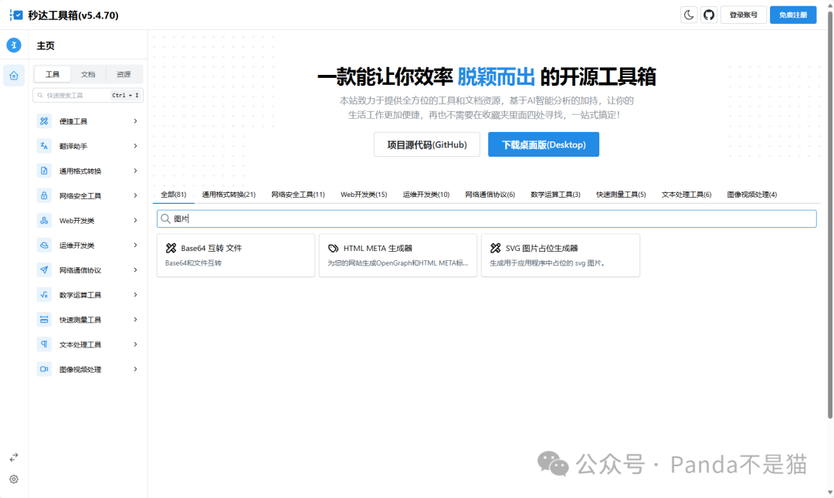Click the 快速测量工具 ruler icon
Image resolution: width=834 pixels, height=498 pixels.
[x=44, y=319]
